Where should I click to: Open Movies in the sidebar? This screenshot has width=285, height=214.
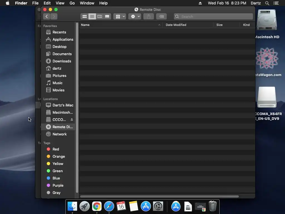[x=58, y=90]
